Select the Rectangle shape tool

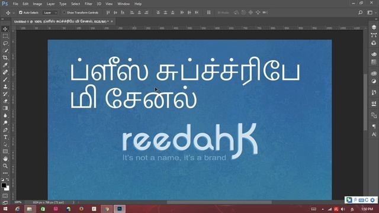pyautogui.click(x=5, y=151)
